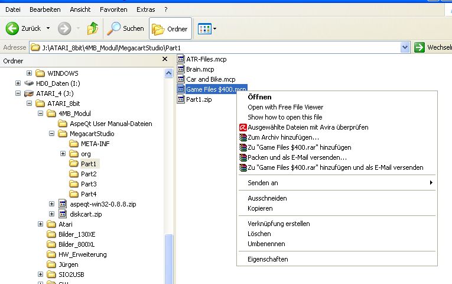Screen dimensions: 452x284
Task: Close the Ordner folder pane
Action: pyautogui.click(x=165, y=59)
